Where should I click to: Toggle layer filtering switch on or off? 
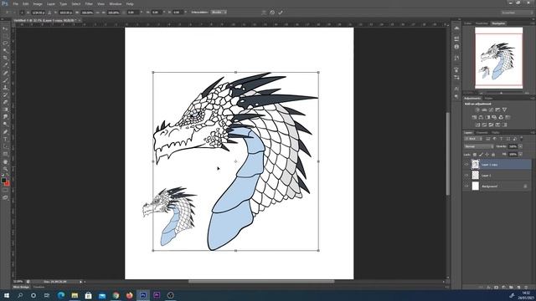click(x=521, y=139)
